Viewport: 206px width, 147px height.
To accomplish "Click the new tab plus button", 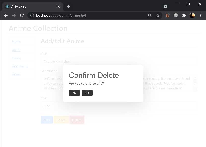I will coord(68,7).
